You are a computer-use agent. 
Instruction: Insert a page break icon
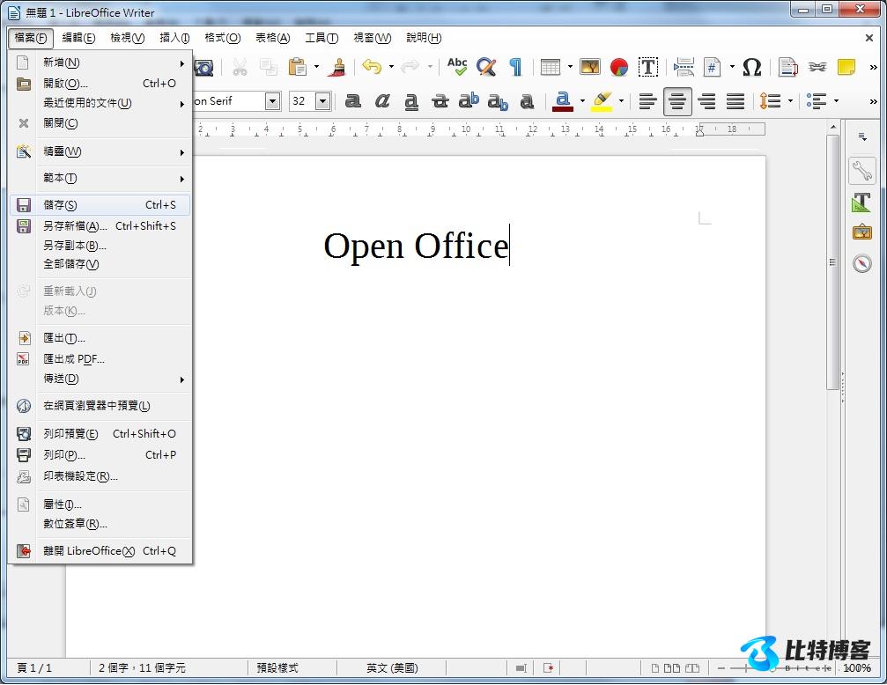[x=684, y=67]
